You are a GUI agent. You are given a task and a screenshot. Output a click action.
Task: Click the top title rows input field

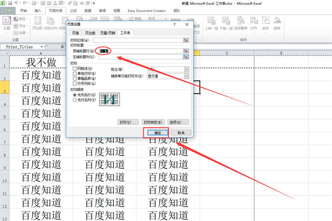click(x=141, y=51)
